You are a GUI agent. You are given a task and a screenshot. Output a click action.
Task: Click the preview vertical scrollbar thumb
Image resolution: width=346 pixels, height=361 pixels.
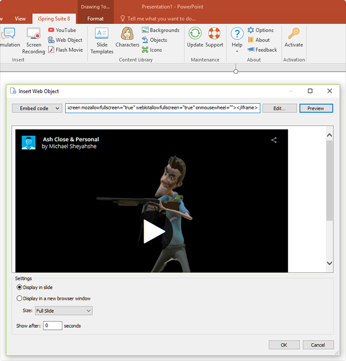click(329, 180)
